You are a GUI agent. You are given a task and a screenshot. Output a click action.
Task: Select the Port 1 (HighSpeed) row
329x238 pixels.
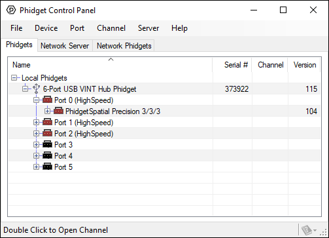164,123
